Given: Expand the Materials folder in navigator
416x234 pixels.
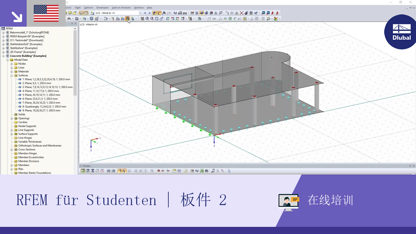Looking at the screenshot, I should (x=12, y=71).
